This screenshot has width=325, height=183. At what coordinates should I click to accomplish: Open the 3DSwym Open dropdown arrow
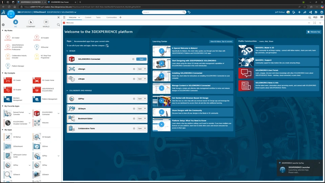(x=145, y=108)
